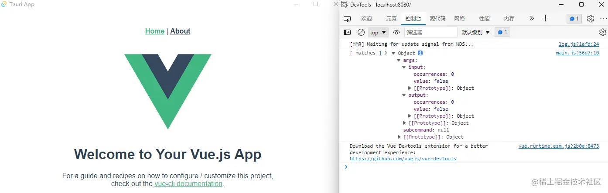Open issues counter badge in the tab bar

(574, 19)
